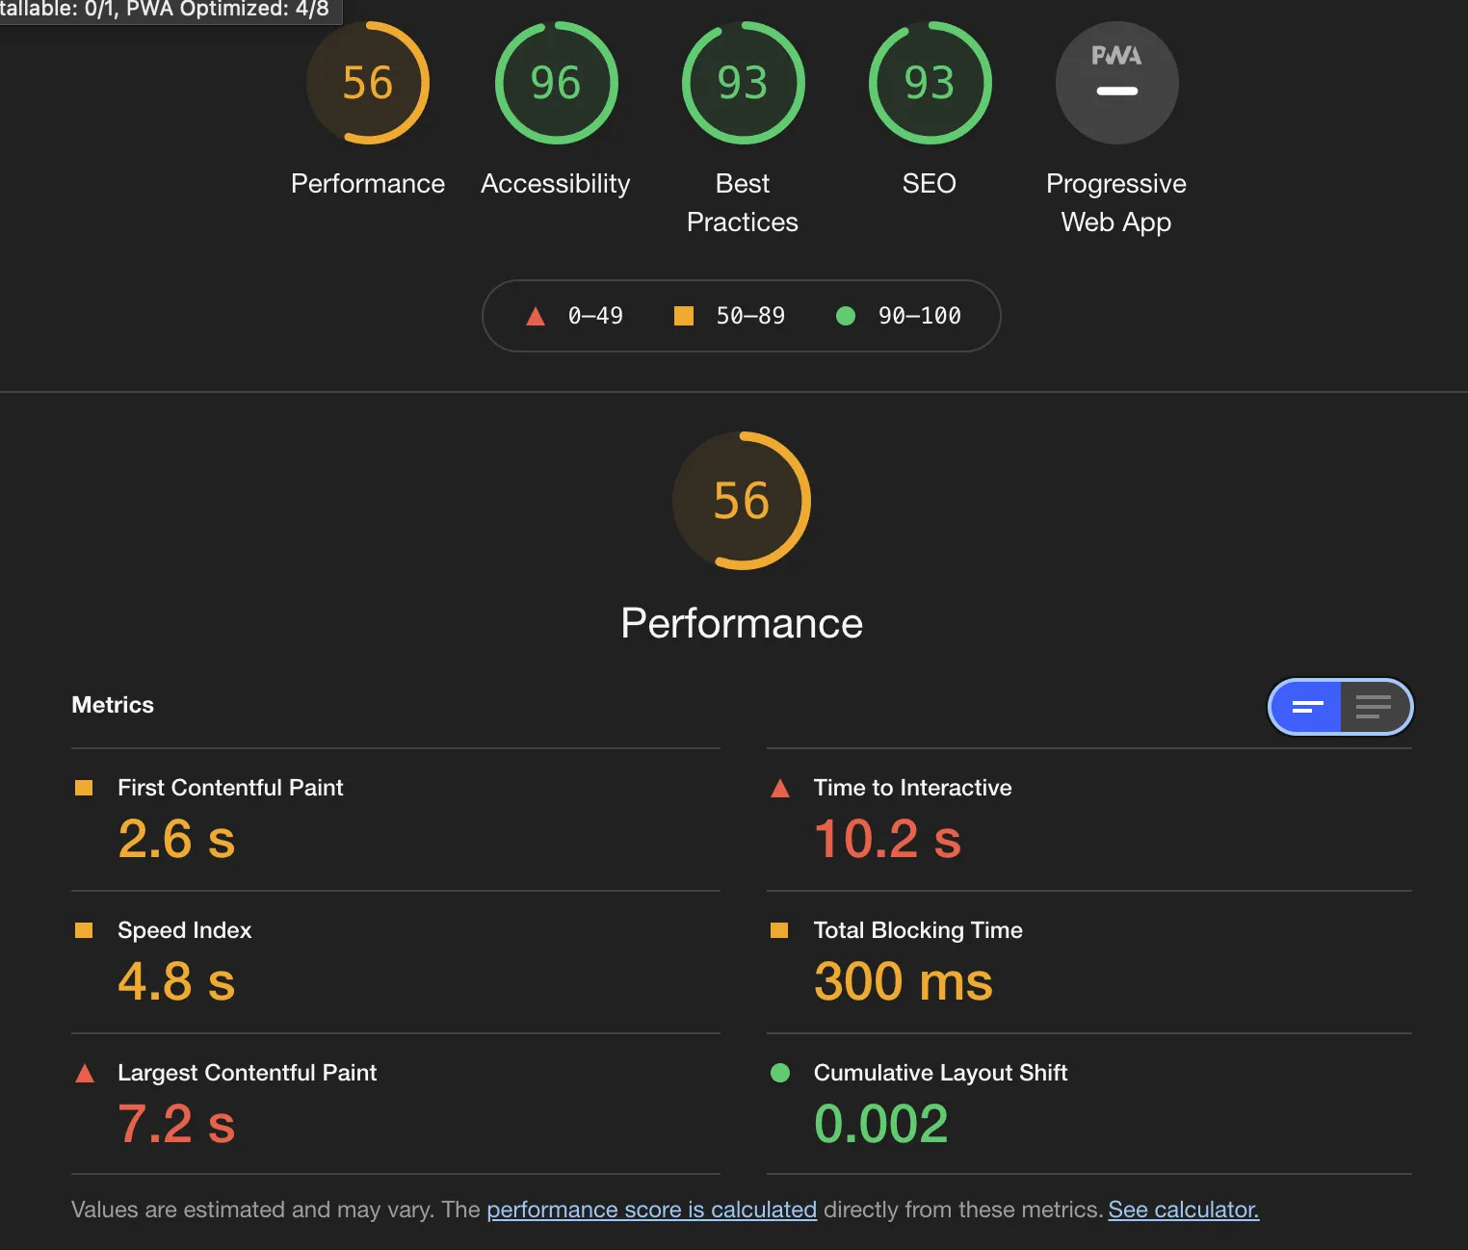Click the red 0–49 legend triangle
The image size is (1468, 1250).
point(536,316)
